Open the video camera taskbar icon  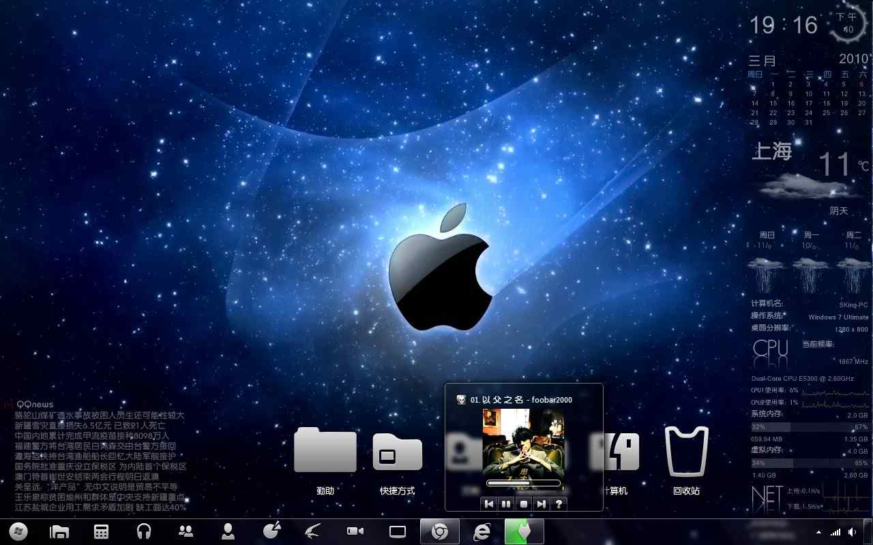[x=355, y=531]
